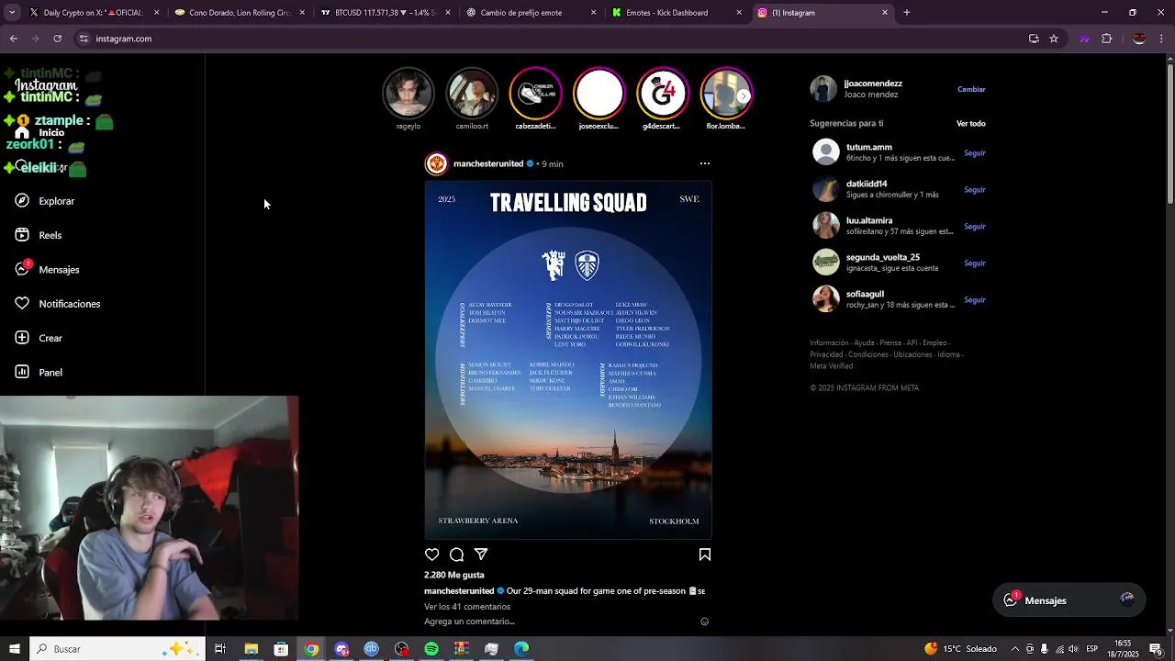Bookmark this page with star icon
This screenshot has width=1175, height=661.
(x=1054, y=39)
